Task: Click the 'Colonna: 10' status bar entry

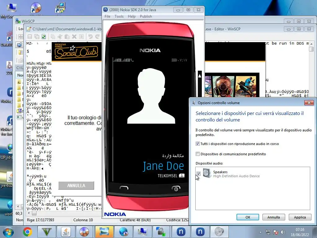Action: 83,220
